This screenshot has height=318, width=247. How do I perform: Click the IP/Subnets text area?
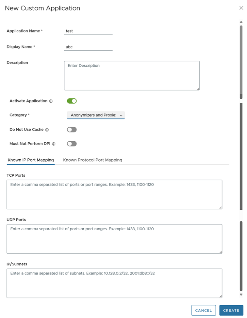pyautogui.click(x=114, y=283)
